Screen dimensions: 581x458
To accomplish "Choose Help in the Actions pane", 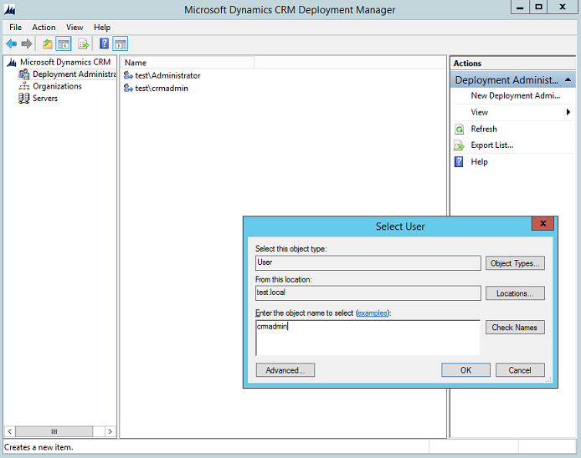I will click(479, 161).
